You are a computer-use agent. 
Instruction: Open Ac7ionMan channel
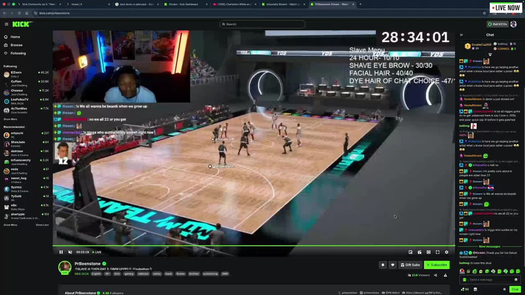click(26, 110)
